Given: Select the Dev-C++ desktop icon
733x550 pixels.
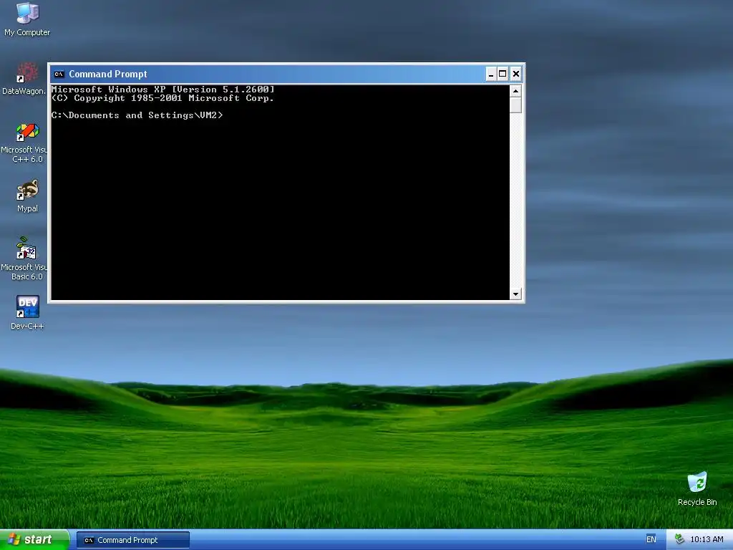Looking at the screenshot, I should point(28,312).
